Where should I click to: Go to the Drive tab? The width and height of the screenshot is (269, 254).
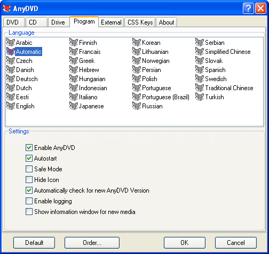[59, 22]
